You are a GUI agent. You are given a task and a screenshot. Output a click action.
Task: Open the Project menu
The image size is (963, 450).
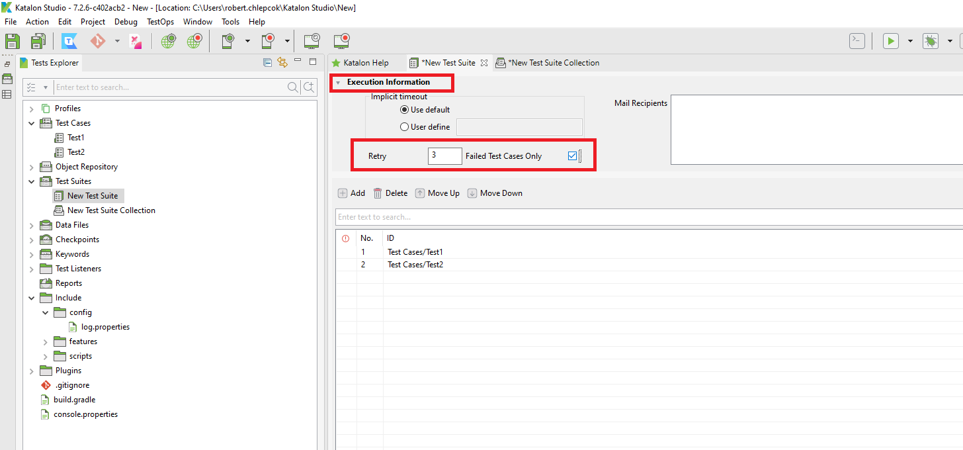coord(93,22)
